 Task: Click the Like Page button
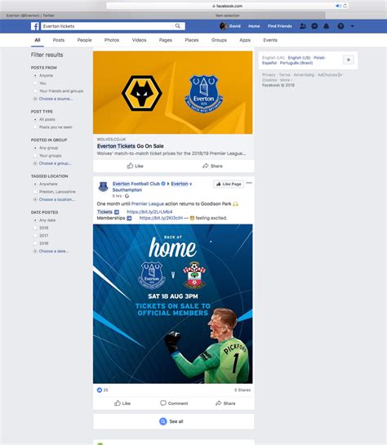click(x=229, y=184)
